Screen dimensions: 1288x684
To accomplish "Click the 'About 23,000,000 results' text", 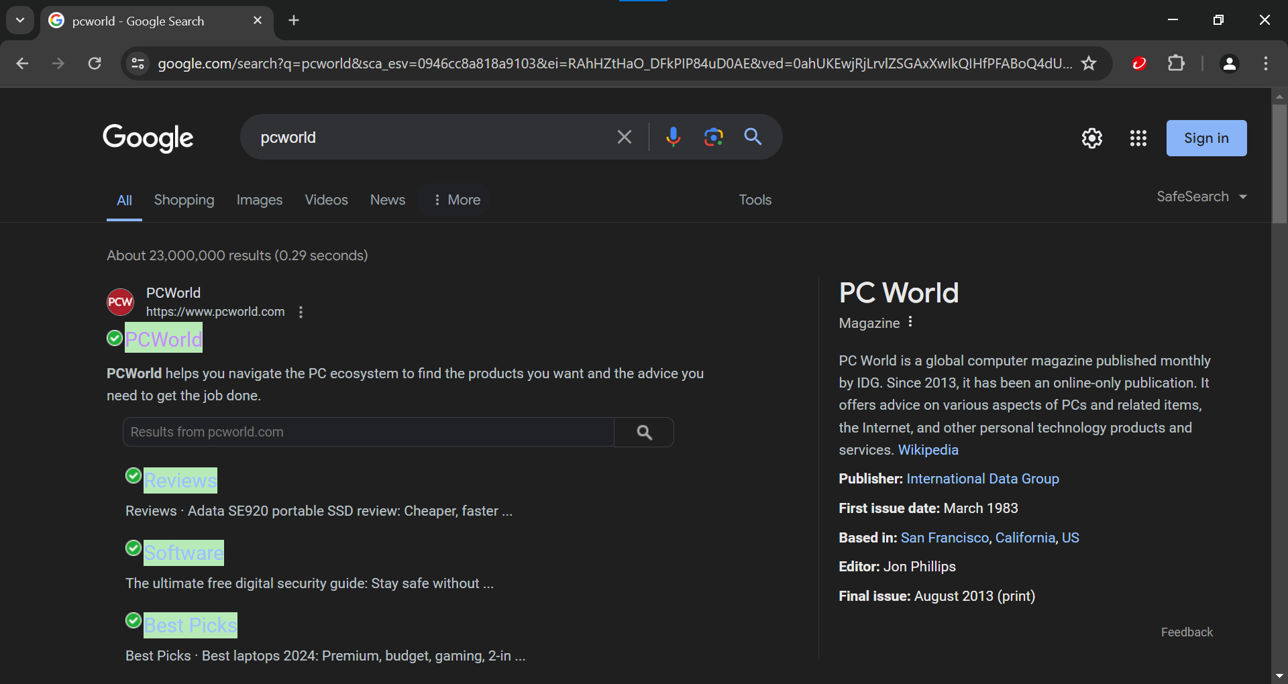I will pyautogui.click(x=237, y=255).
